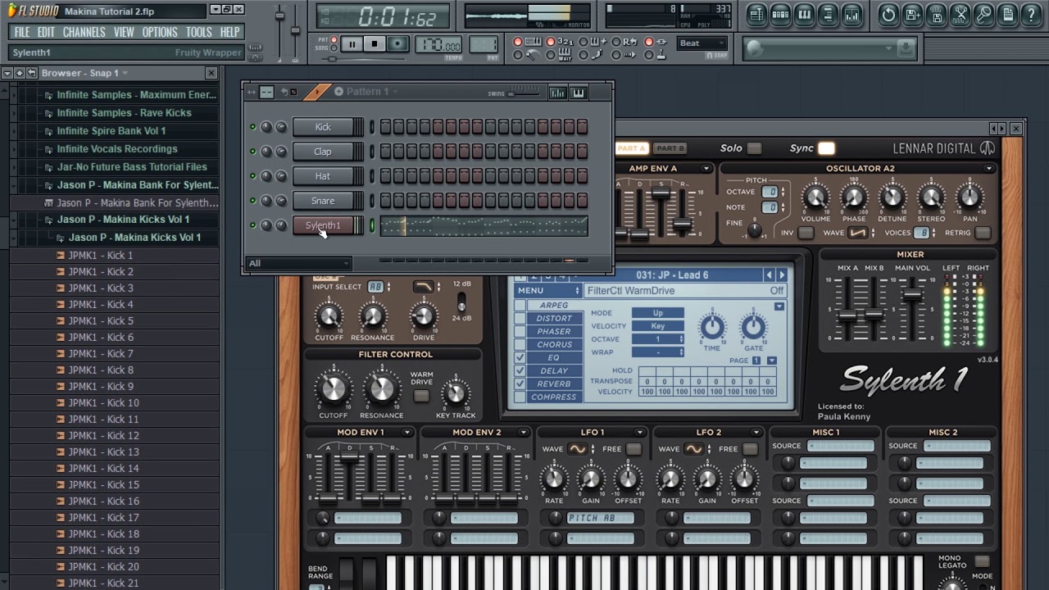Toggle the Sync button in Sylenth1
Viewport: 1049px width, 590px height.
826,148
